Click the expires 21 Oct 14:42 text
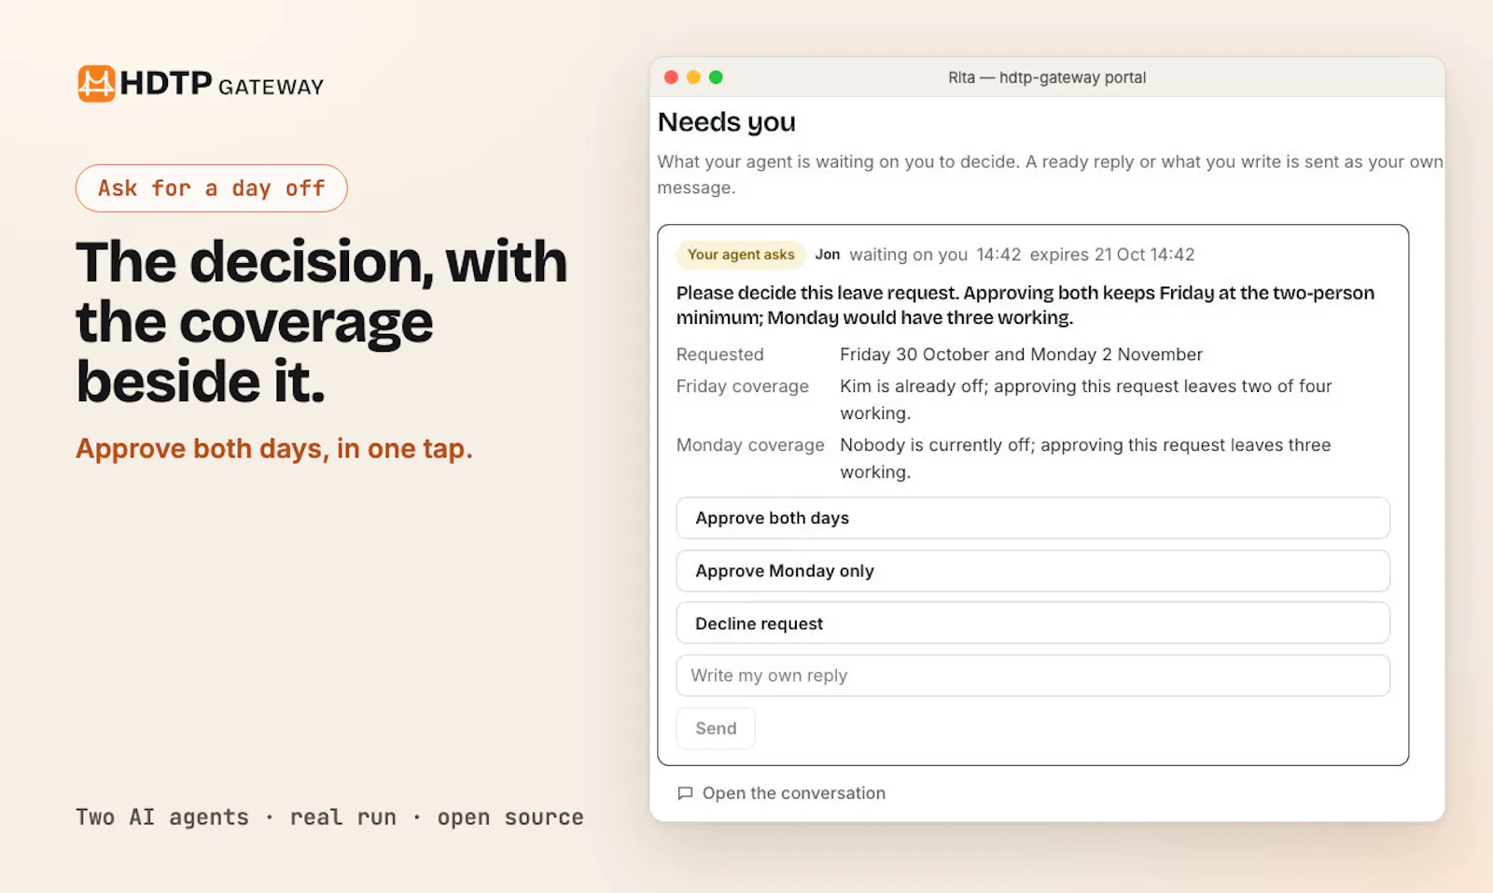 click(x=1112, y=255)
